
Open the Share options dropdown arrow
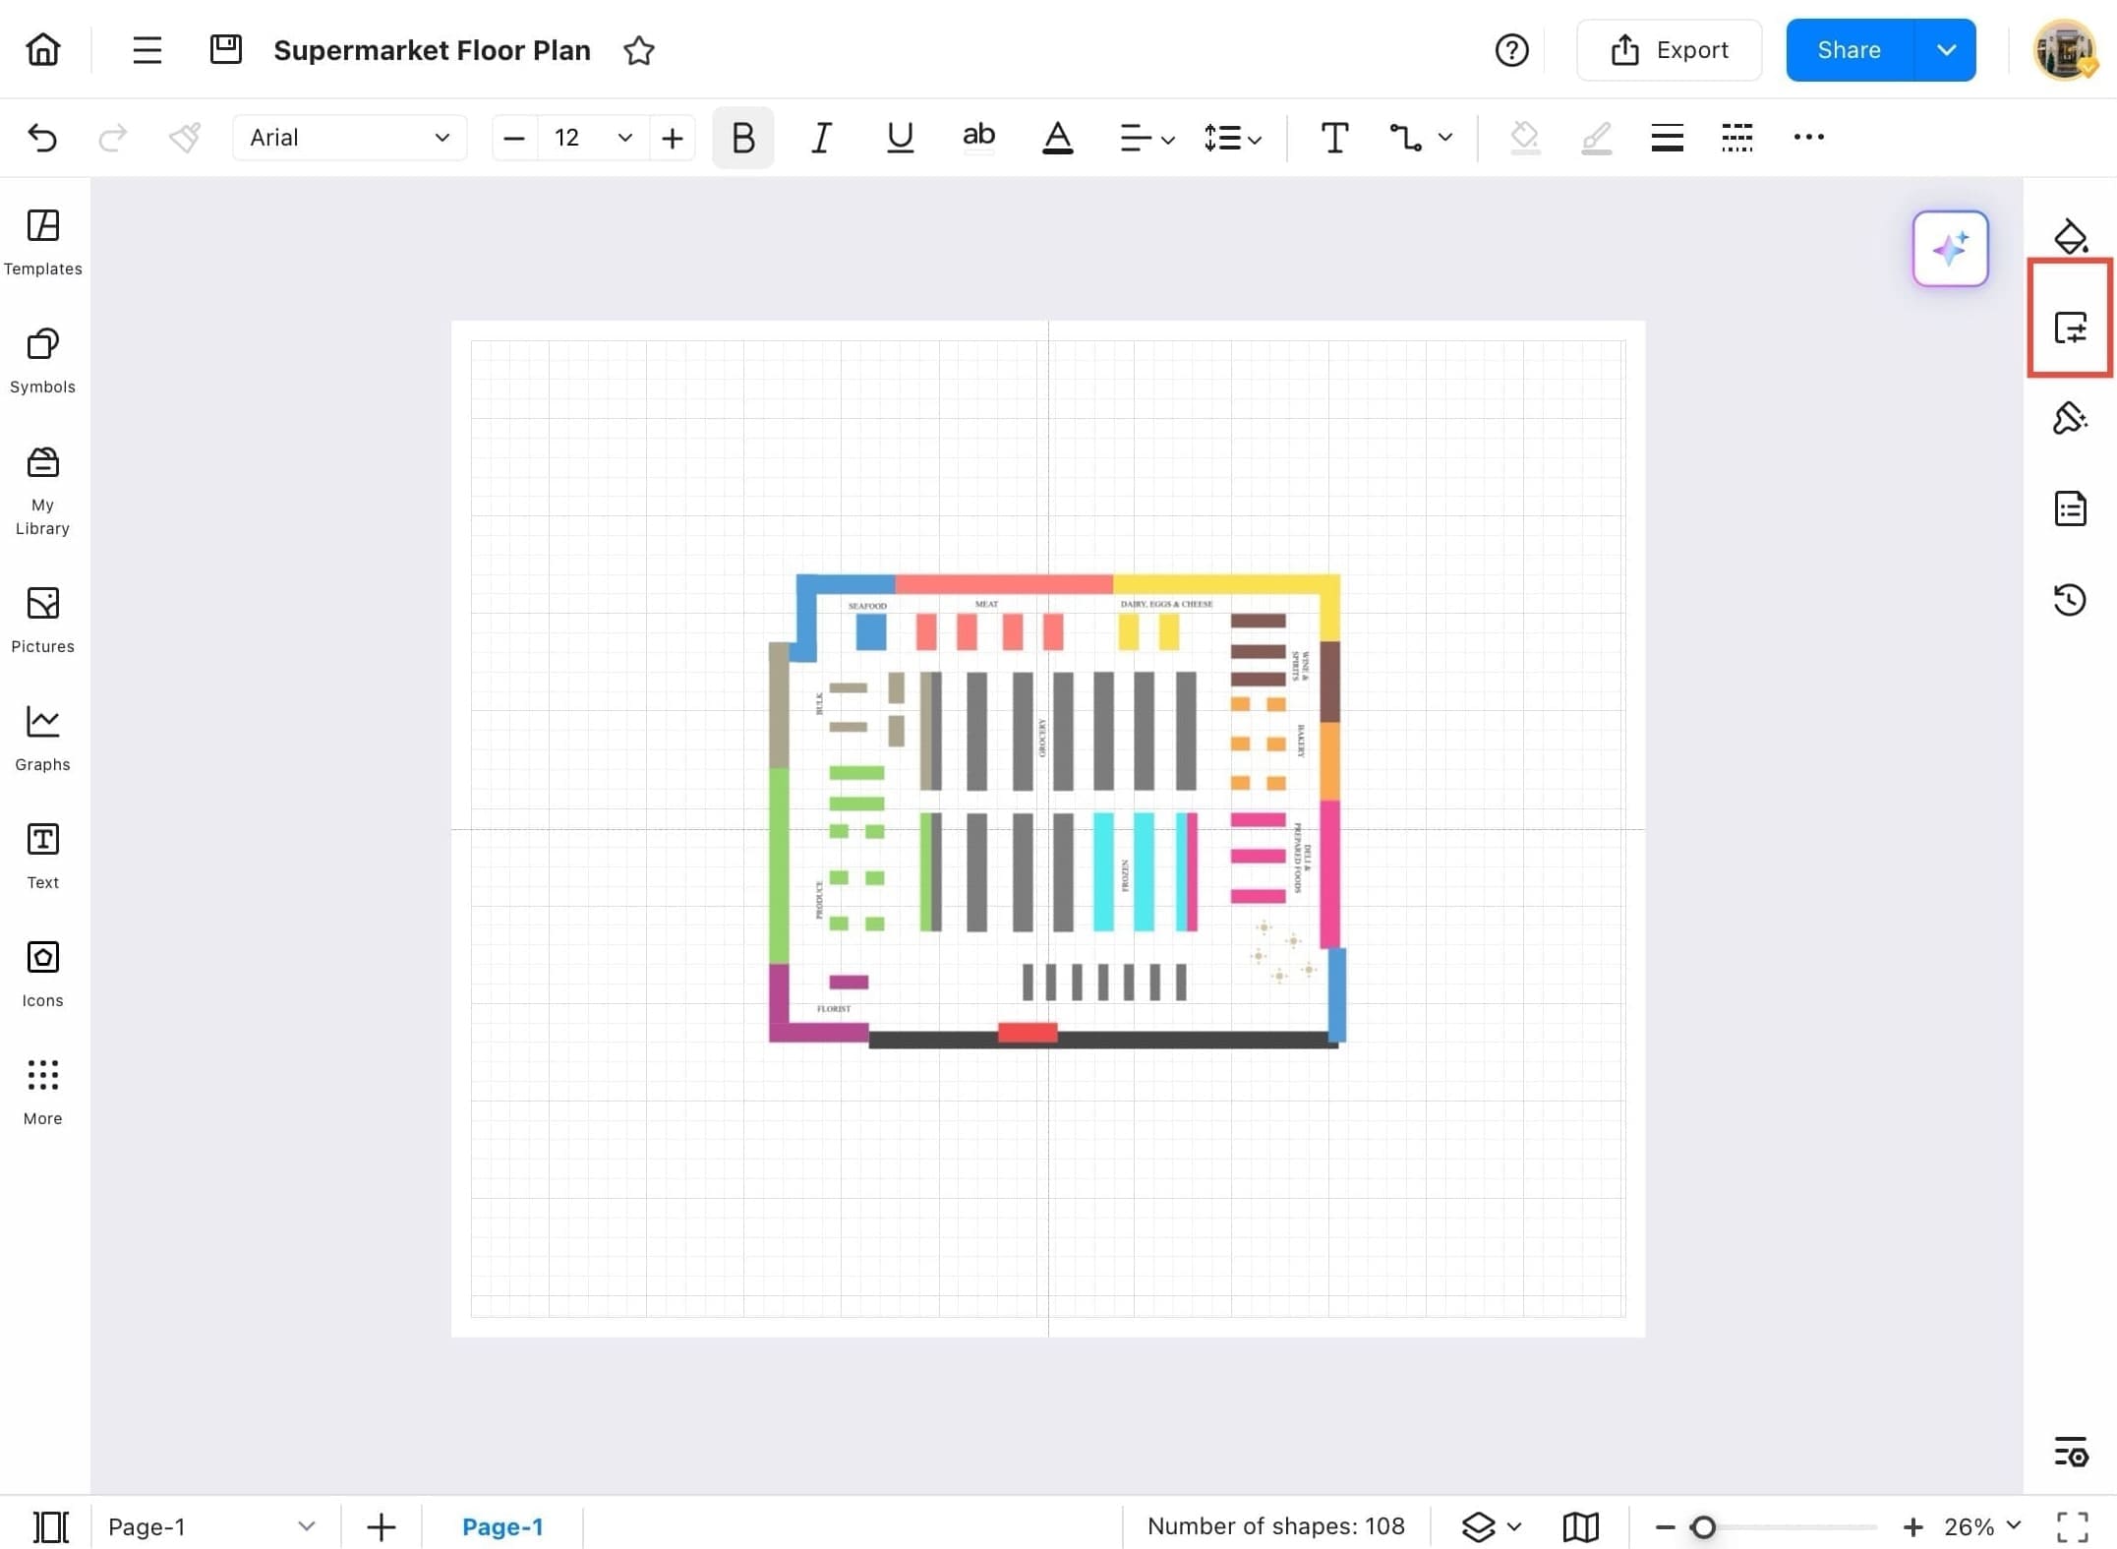(1945, 50)
